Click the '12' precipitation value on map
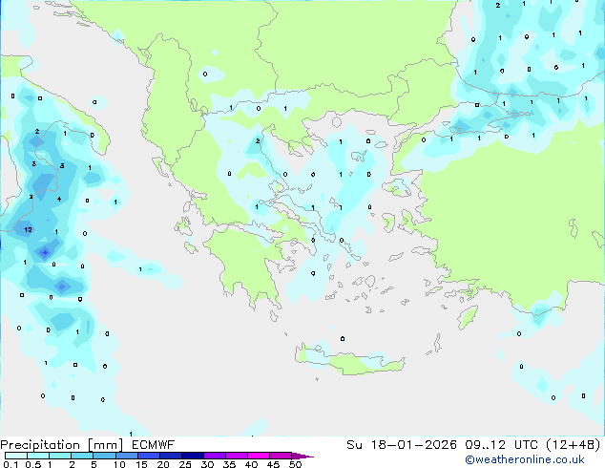 point(28,230)
